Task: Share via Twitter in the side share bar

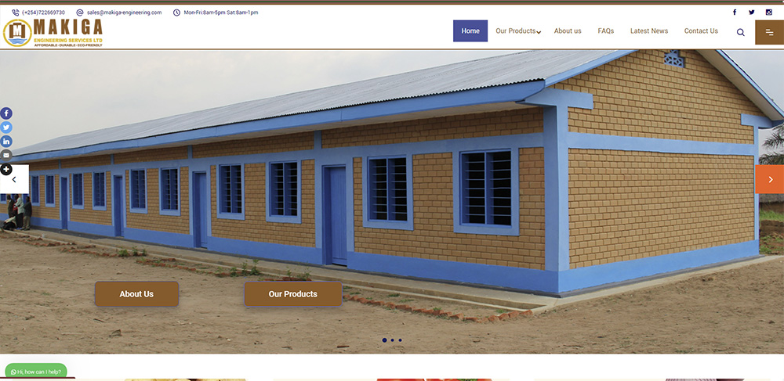Action: (x=6, y=128)
